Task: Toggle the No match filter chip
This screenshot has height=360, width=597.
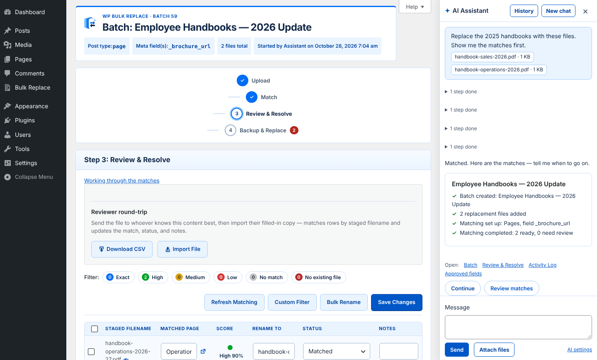Action: pyautogui.click(x=267, y=277)
